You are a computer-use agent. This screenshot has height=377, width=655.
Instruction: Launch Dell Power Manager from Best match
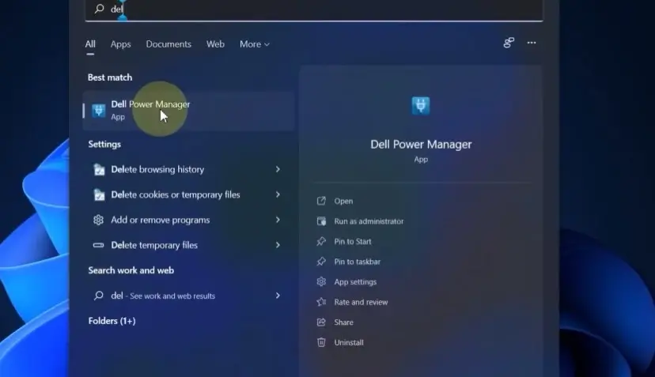tap(189, 111)
